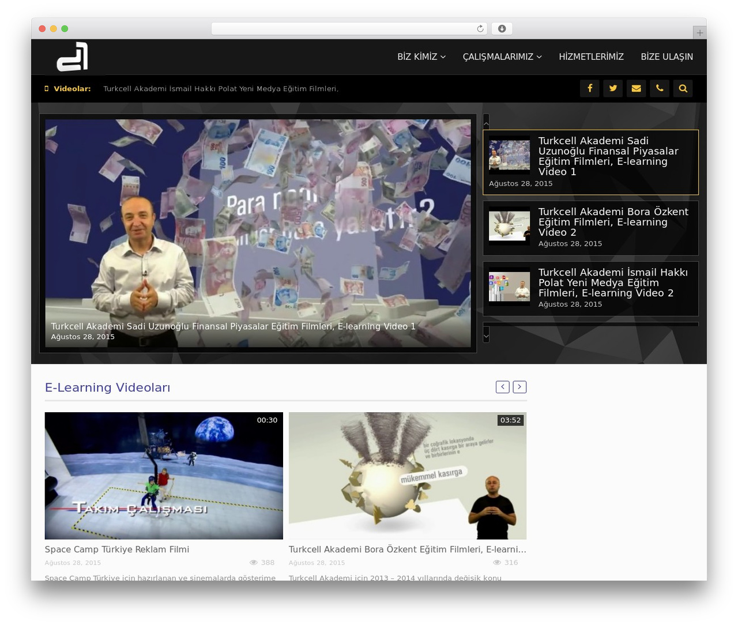The width and height of the screenshot is (738, 625).
Task: Click the E-Learning Videoları heading
Action: 108,387
